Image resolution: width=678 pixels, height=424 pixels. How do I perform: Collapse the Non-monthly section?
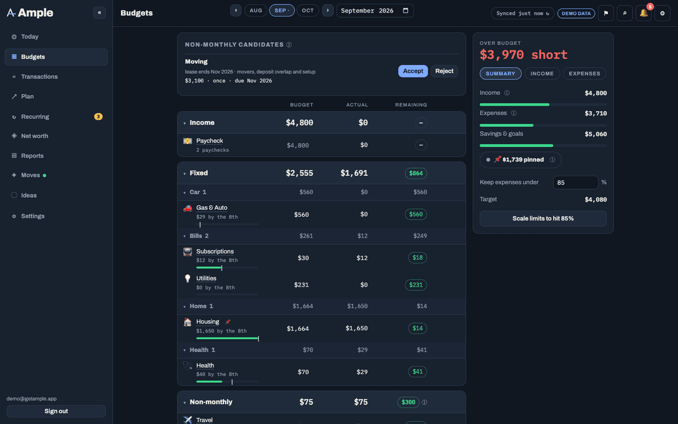[x=184, y=403]
